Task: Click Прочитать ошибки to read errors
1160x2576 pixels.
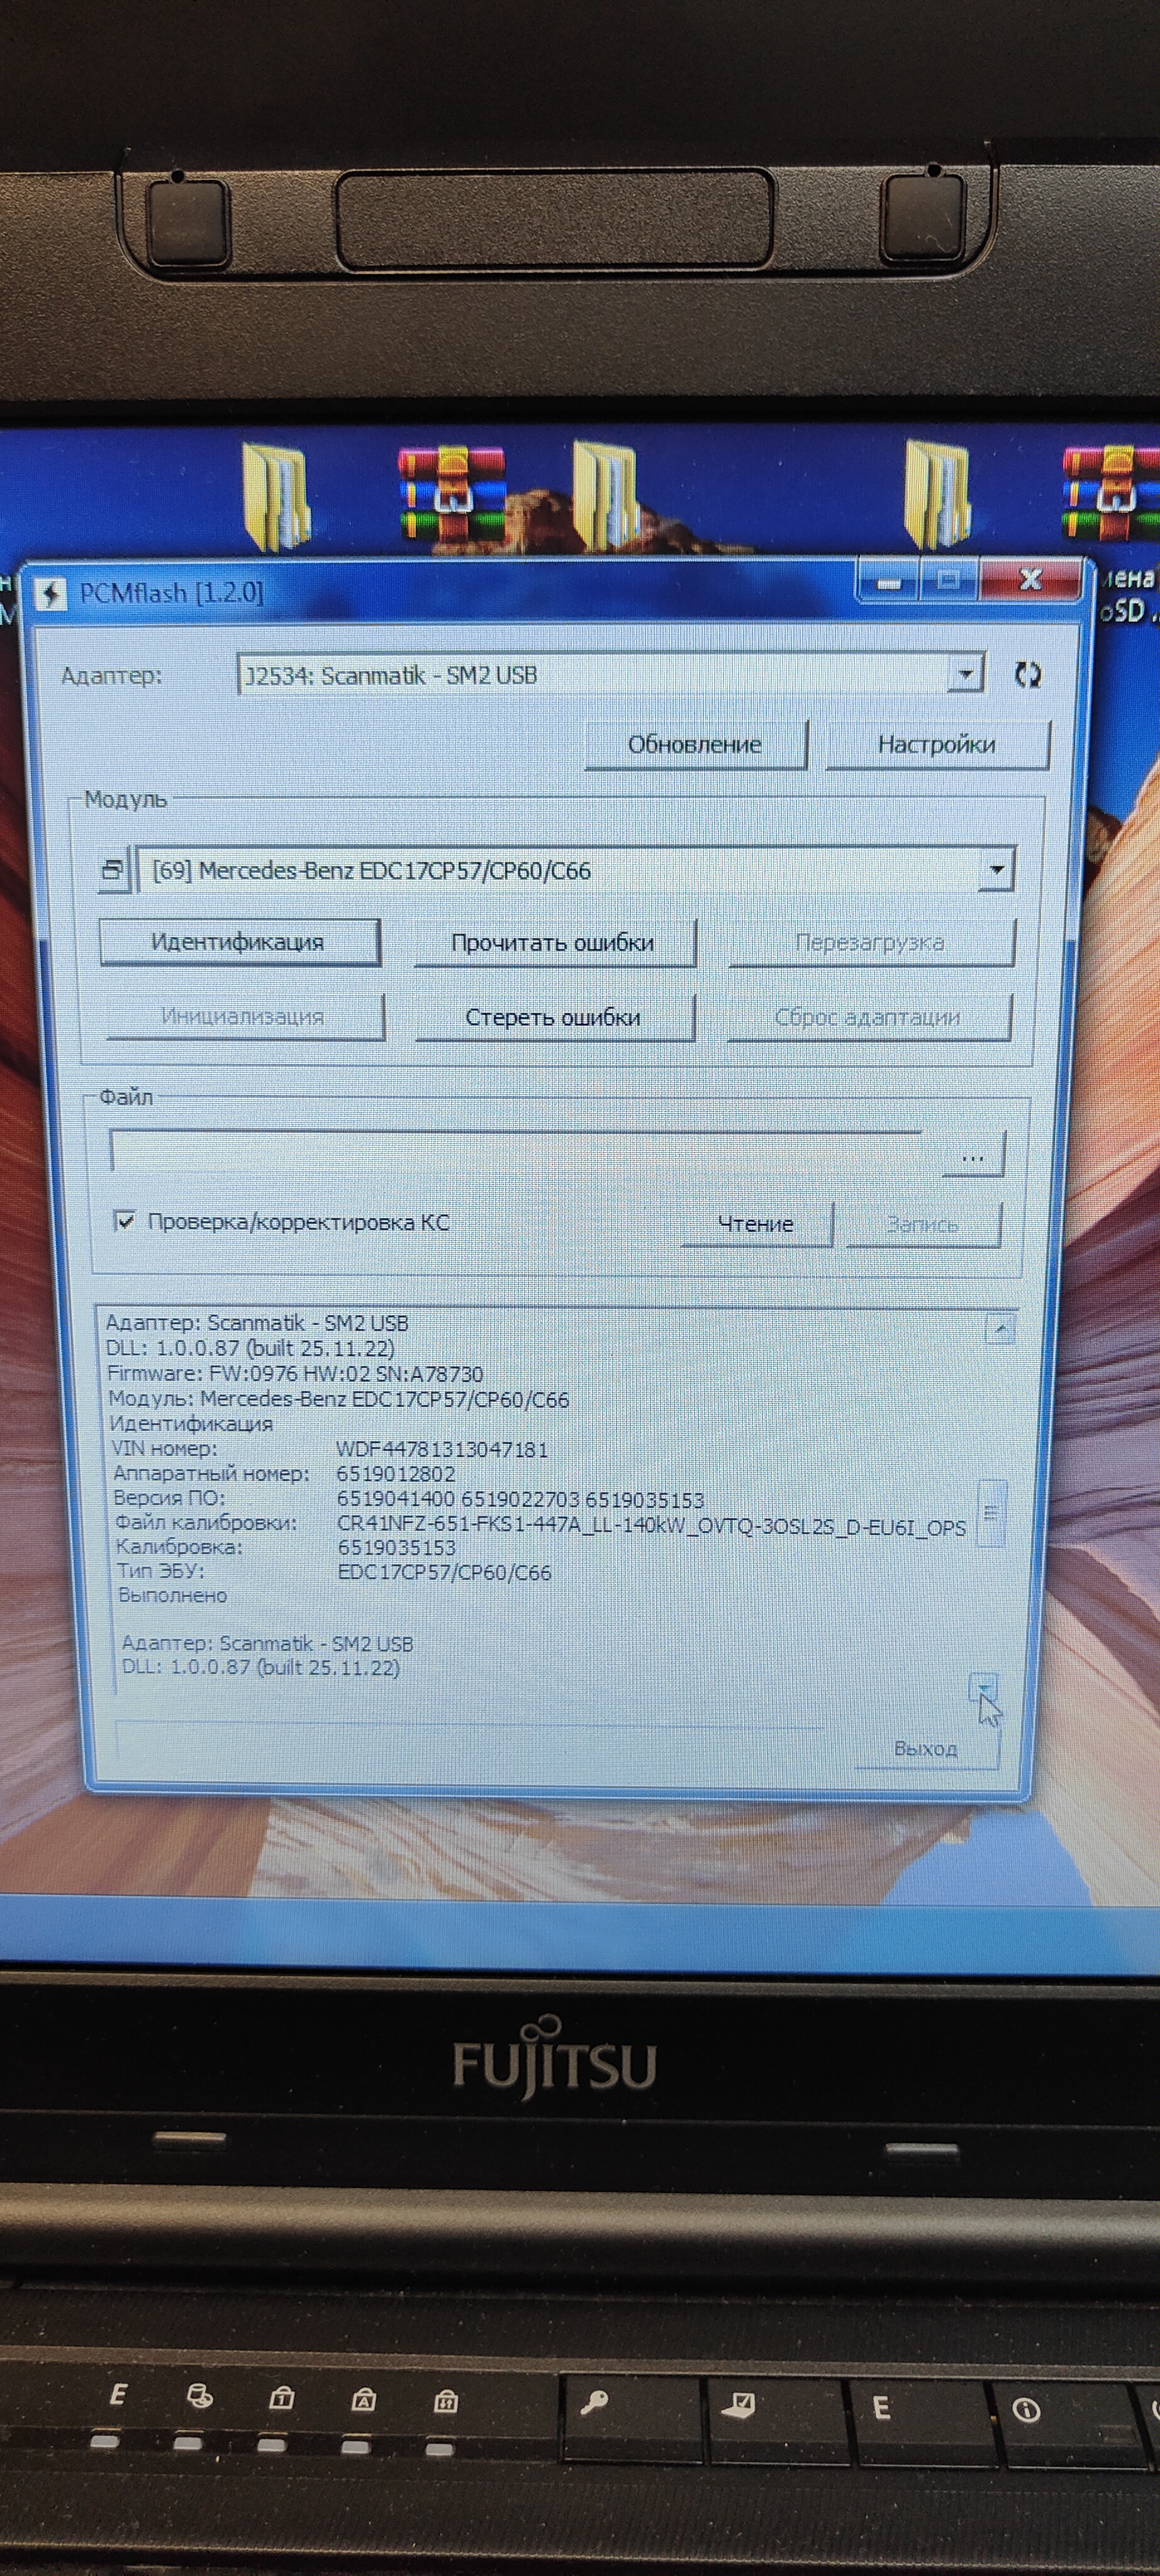Action: tap(553, 942)
